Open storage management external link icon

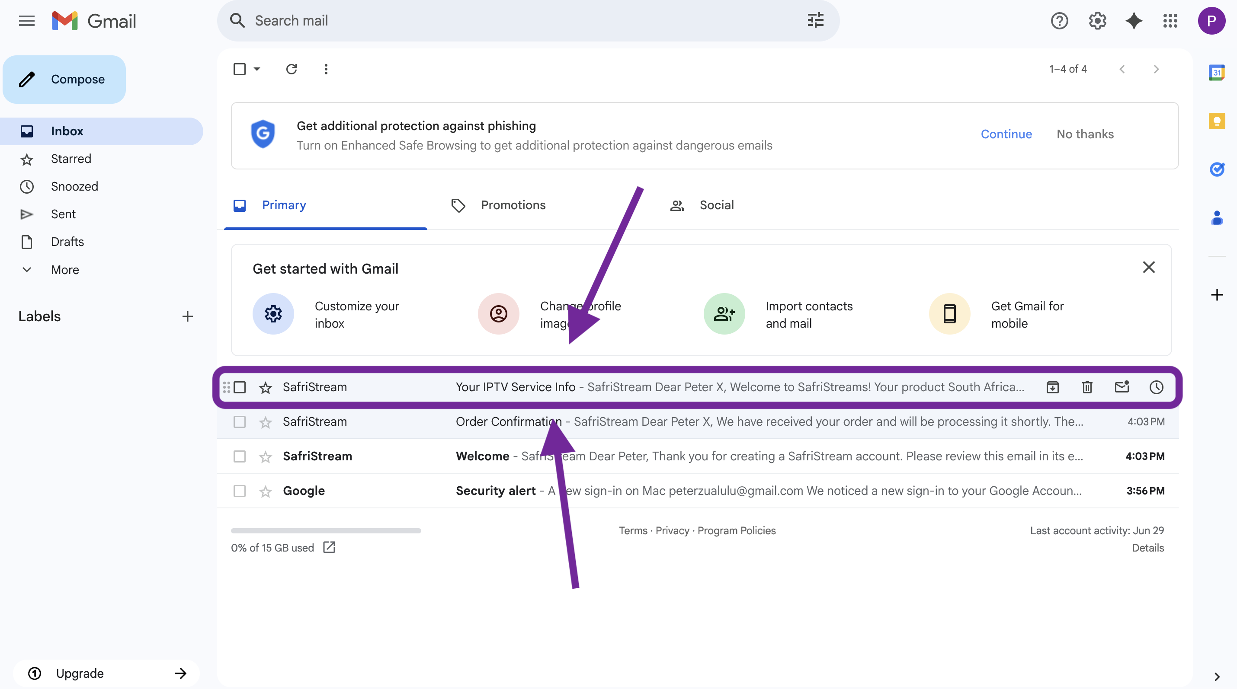tap(330, 547)
